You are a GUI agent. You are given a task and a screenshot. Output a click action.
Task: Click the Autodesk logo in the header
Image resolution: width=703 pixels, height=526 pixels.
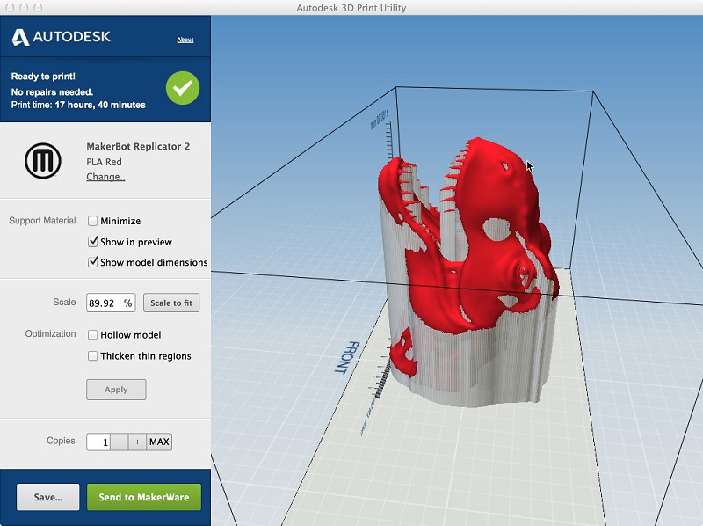click(x=61, y=38)
